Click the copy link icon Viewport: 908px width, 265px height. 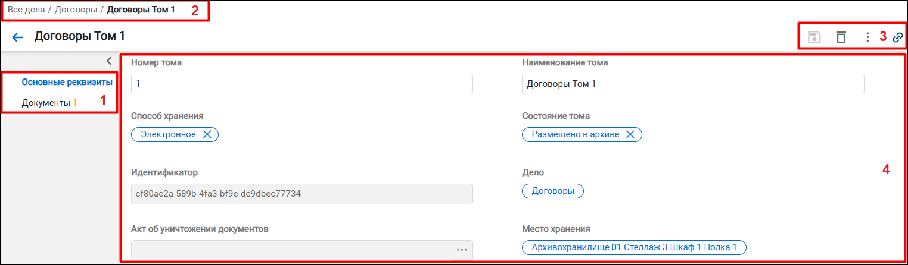[x=898, y=37]
